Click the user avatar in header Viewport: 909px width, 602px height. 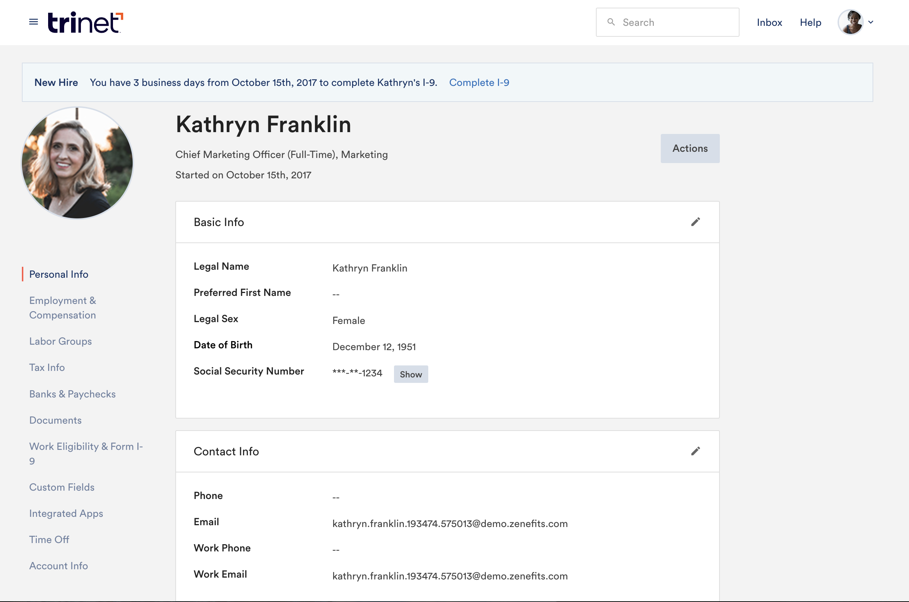850,22
